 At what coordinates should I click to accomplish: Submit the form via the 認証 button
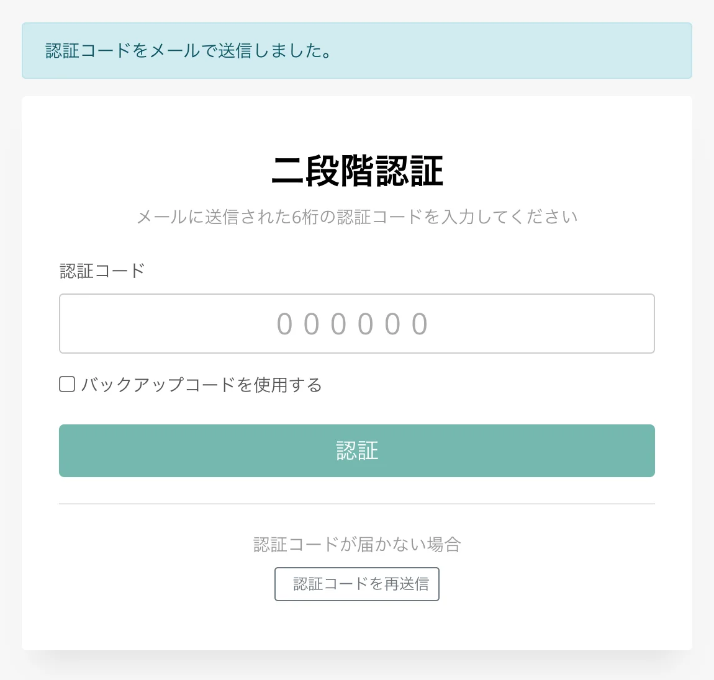[x=357, y=450]
